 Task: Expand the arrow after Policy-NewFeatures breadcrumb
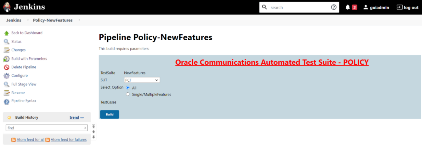tap(79, 20)
